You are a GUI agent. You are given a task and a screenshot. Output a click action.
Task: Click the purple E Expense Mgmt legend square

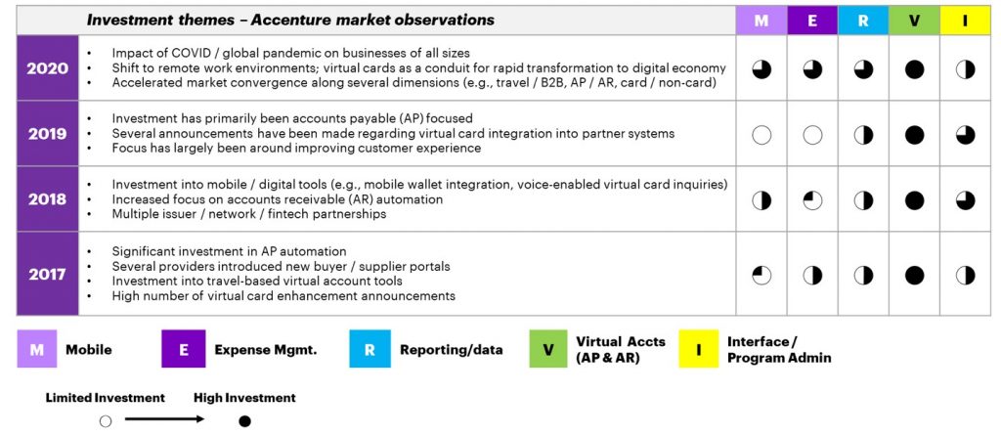point(183,350)
